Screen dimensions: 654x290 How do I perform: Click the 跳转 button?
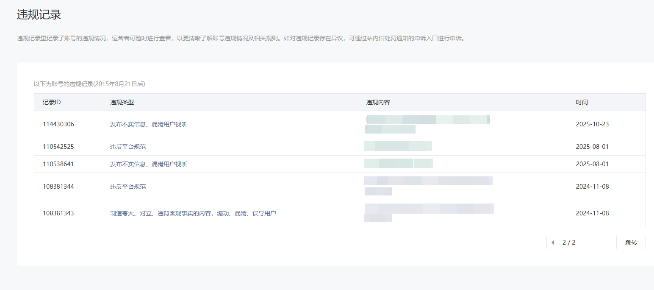click(631, 243)
